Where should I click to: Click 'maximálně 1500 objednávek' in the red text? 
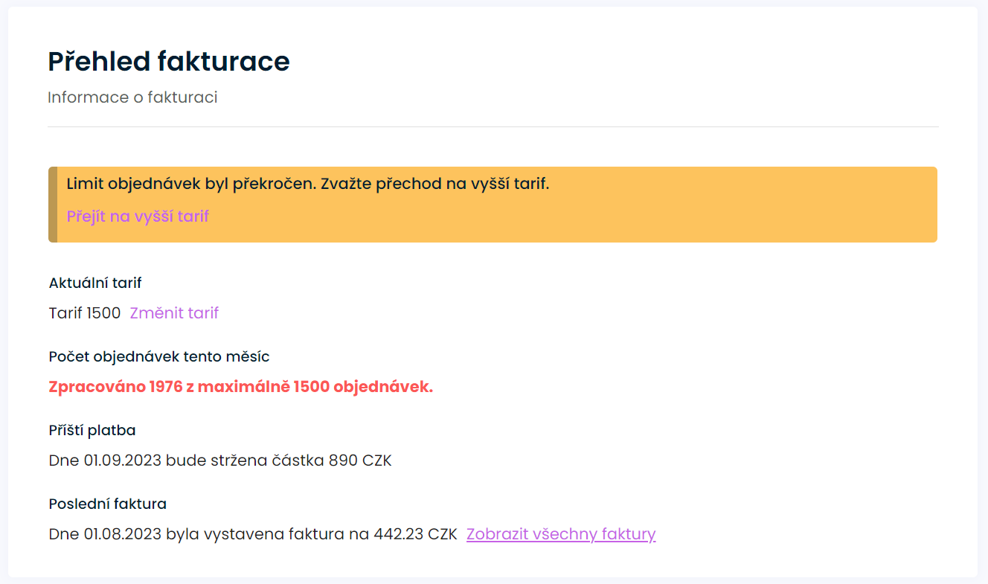click(332, 387)
